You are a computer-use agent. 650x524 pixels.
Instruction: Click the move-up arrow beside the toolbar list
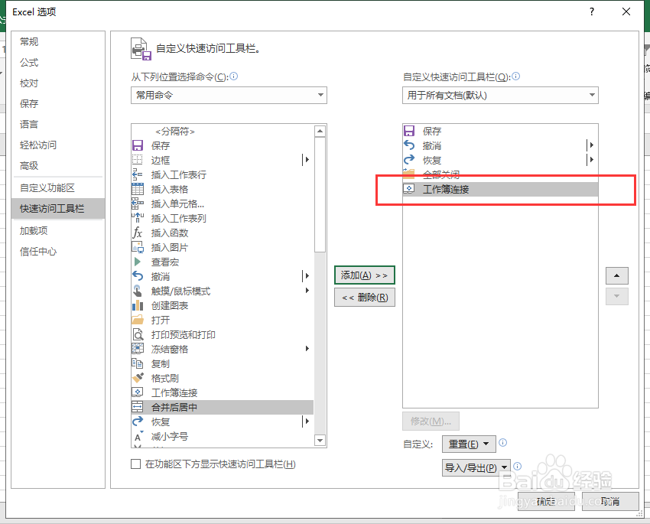616,275
